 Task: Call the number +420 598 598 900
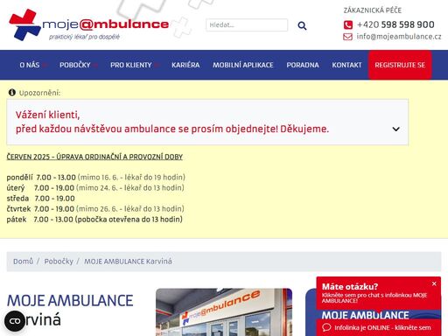[x=395, y=24]
